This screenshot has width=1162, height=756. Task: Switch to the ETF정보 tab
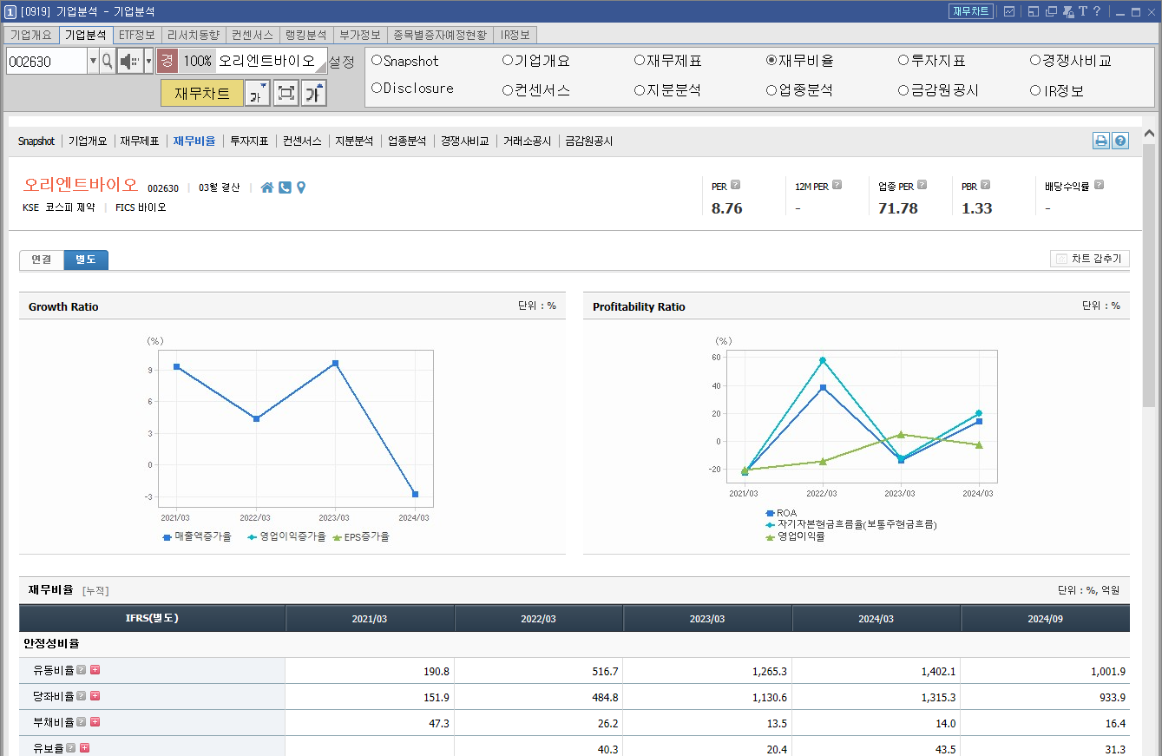(x=137, y=35)
